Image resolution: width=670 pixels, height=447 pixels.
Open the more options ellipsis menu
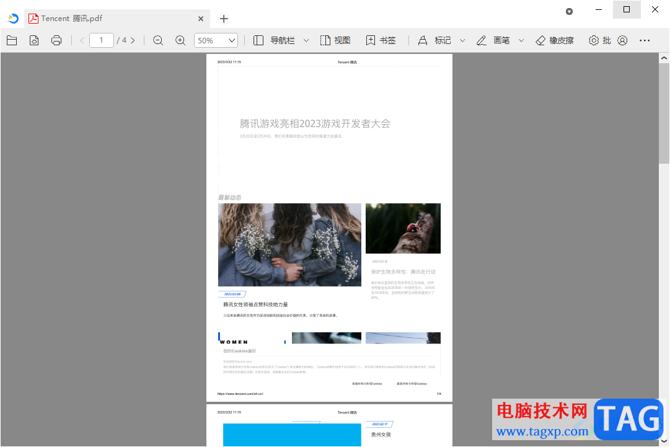[645, 40]
